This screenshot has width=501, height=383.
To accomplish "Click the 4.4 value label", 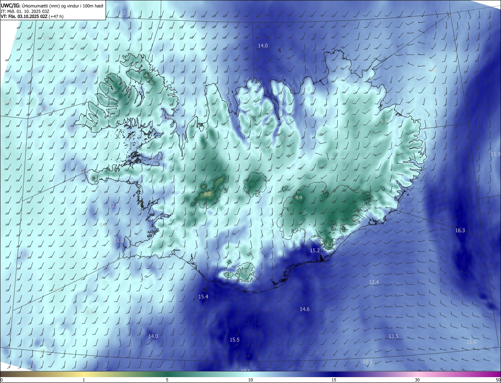I will coord(299,198).
